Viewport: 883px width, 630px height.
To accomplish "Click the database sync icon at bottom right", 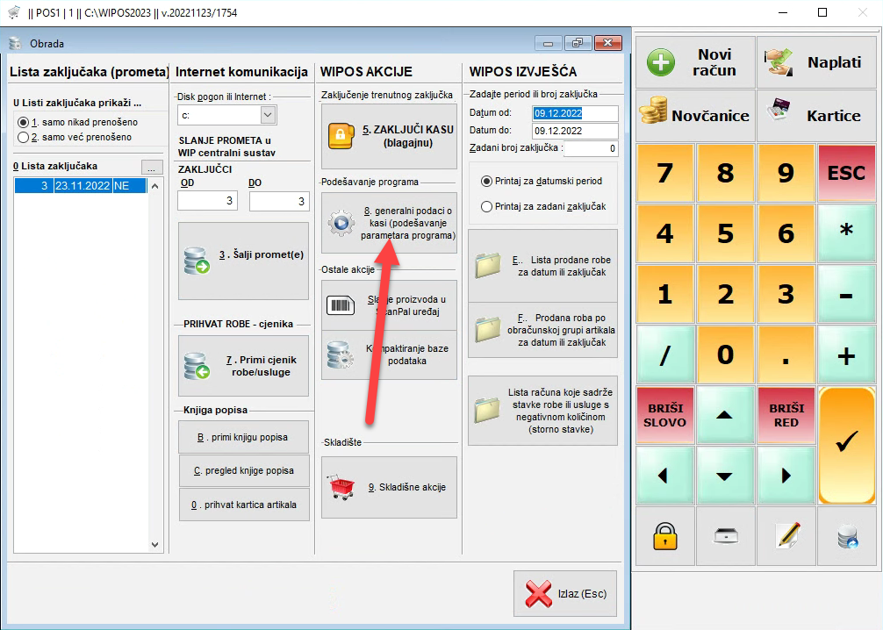I will pos(847,536).
